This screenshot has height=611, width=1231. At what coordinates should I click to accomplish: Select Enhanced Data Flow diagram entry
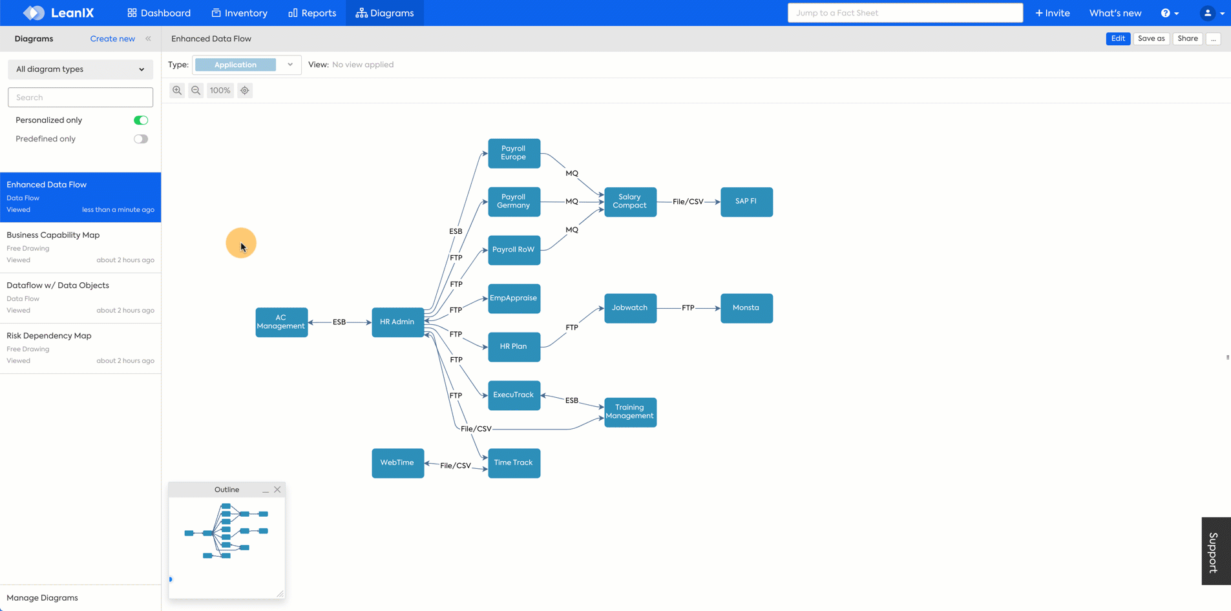[80, 197]
